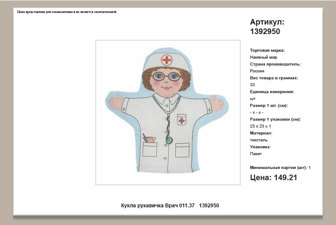The image size is (336, 225).
Task: Click the packaging value 'Пакет'
Action: 255,154
